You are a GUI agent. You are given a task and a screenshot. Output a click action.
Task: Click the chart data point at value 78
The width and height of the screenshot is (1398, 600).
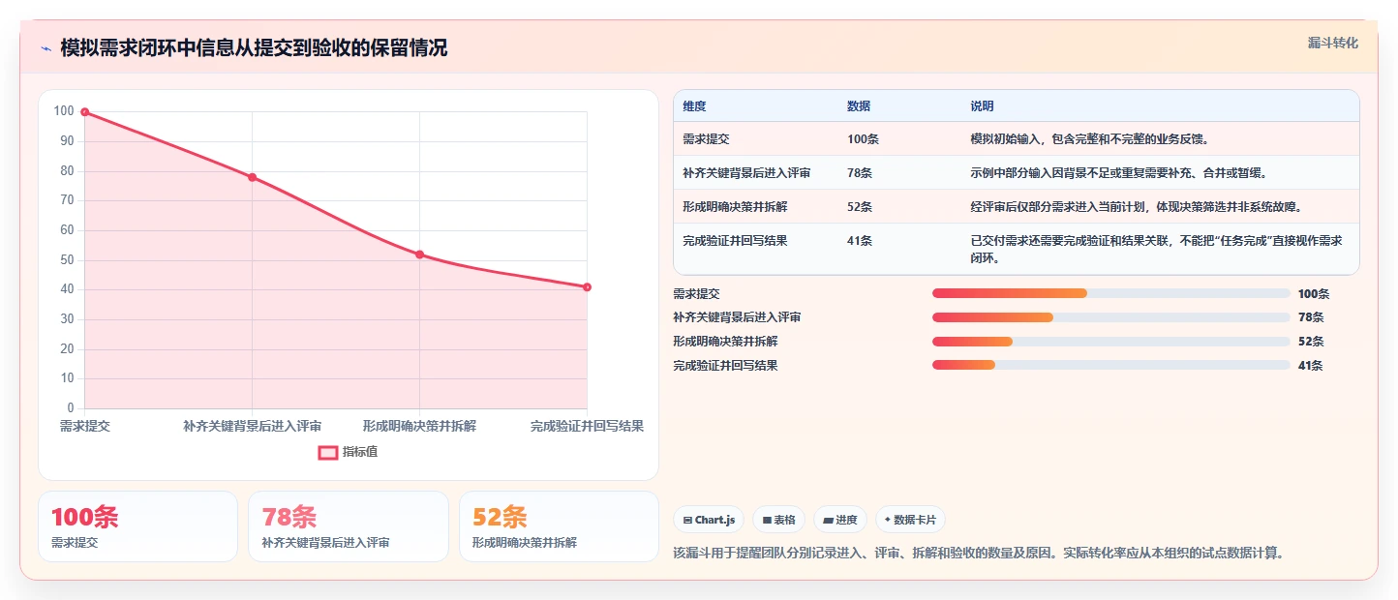[x=252, y=177]
